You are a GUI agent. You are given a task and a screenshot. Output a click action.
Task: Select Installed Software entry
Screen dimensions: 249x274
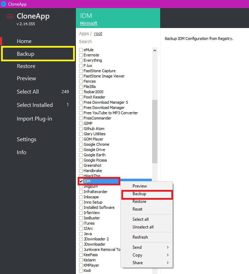(99, 207)
